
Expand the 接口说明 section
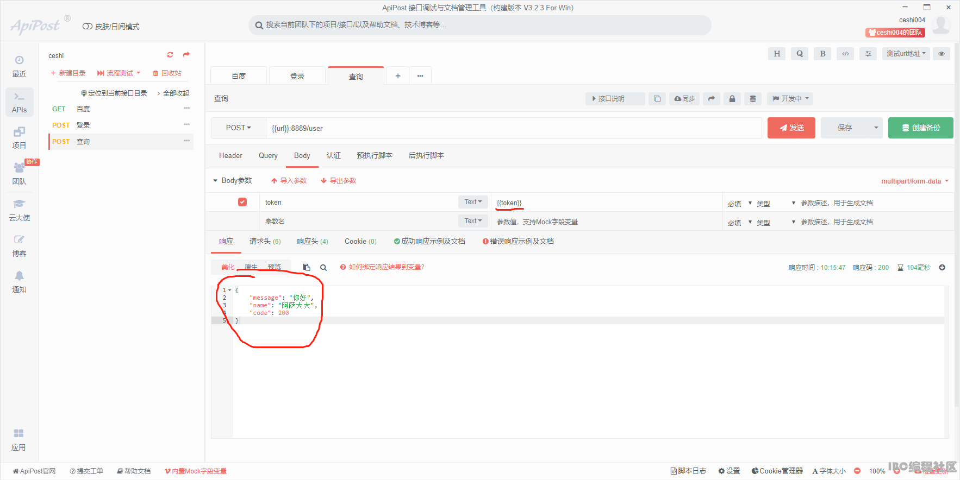click(615, 99)
